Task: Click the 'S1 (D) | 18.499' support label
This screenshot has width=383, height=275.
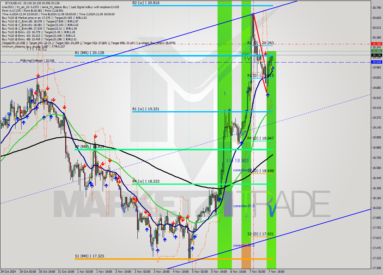Action: 260,171
